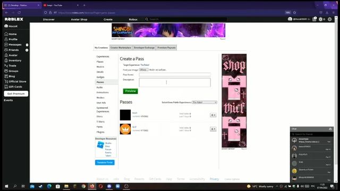Open Official Store in the sidebar
Viewport: 340px width, 191px height.
click(15, 81)
